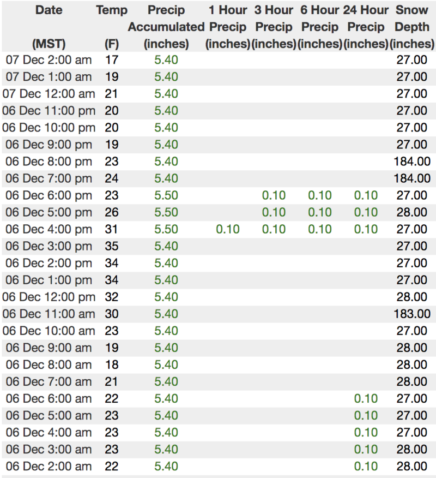The image size is (436, 478).
Task: Click the 183.00 snow depth value
Action: click(x=411, y=314)
